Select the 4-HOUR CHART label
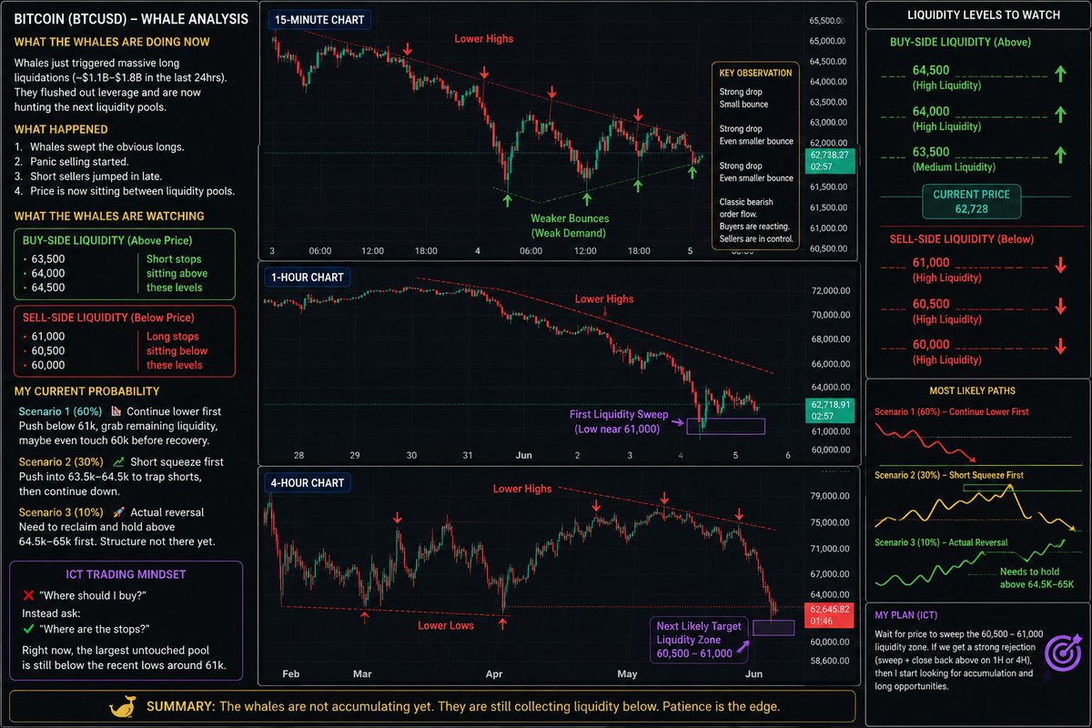This screenshot has width=1092, height=728. click(308, 483)
